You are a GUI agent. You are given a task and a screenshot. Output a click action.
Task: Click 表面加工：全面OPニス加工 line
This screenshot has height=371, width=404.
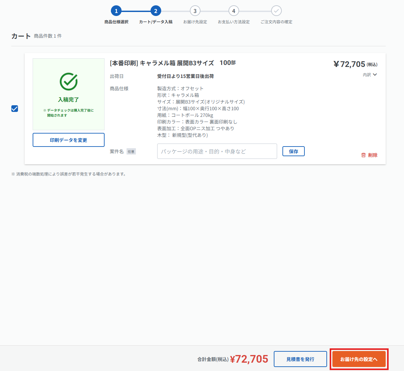click(196, 129)
